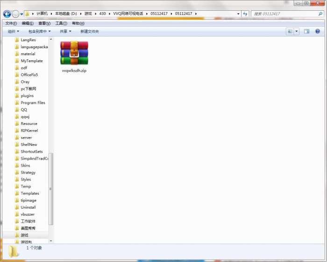Select the languagepacka folder in tree
327x262 pixels.
pyautogui.click(x=31, y=47)
